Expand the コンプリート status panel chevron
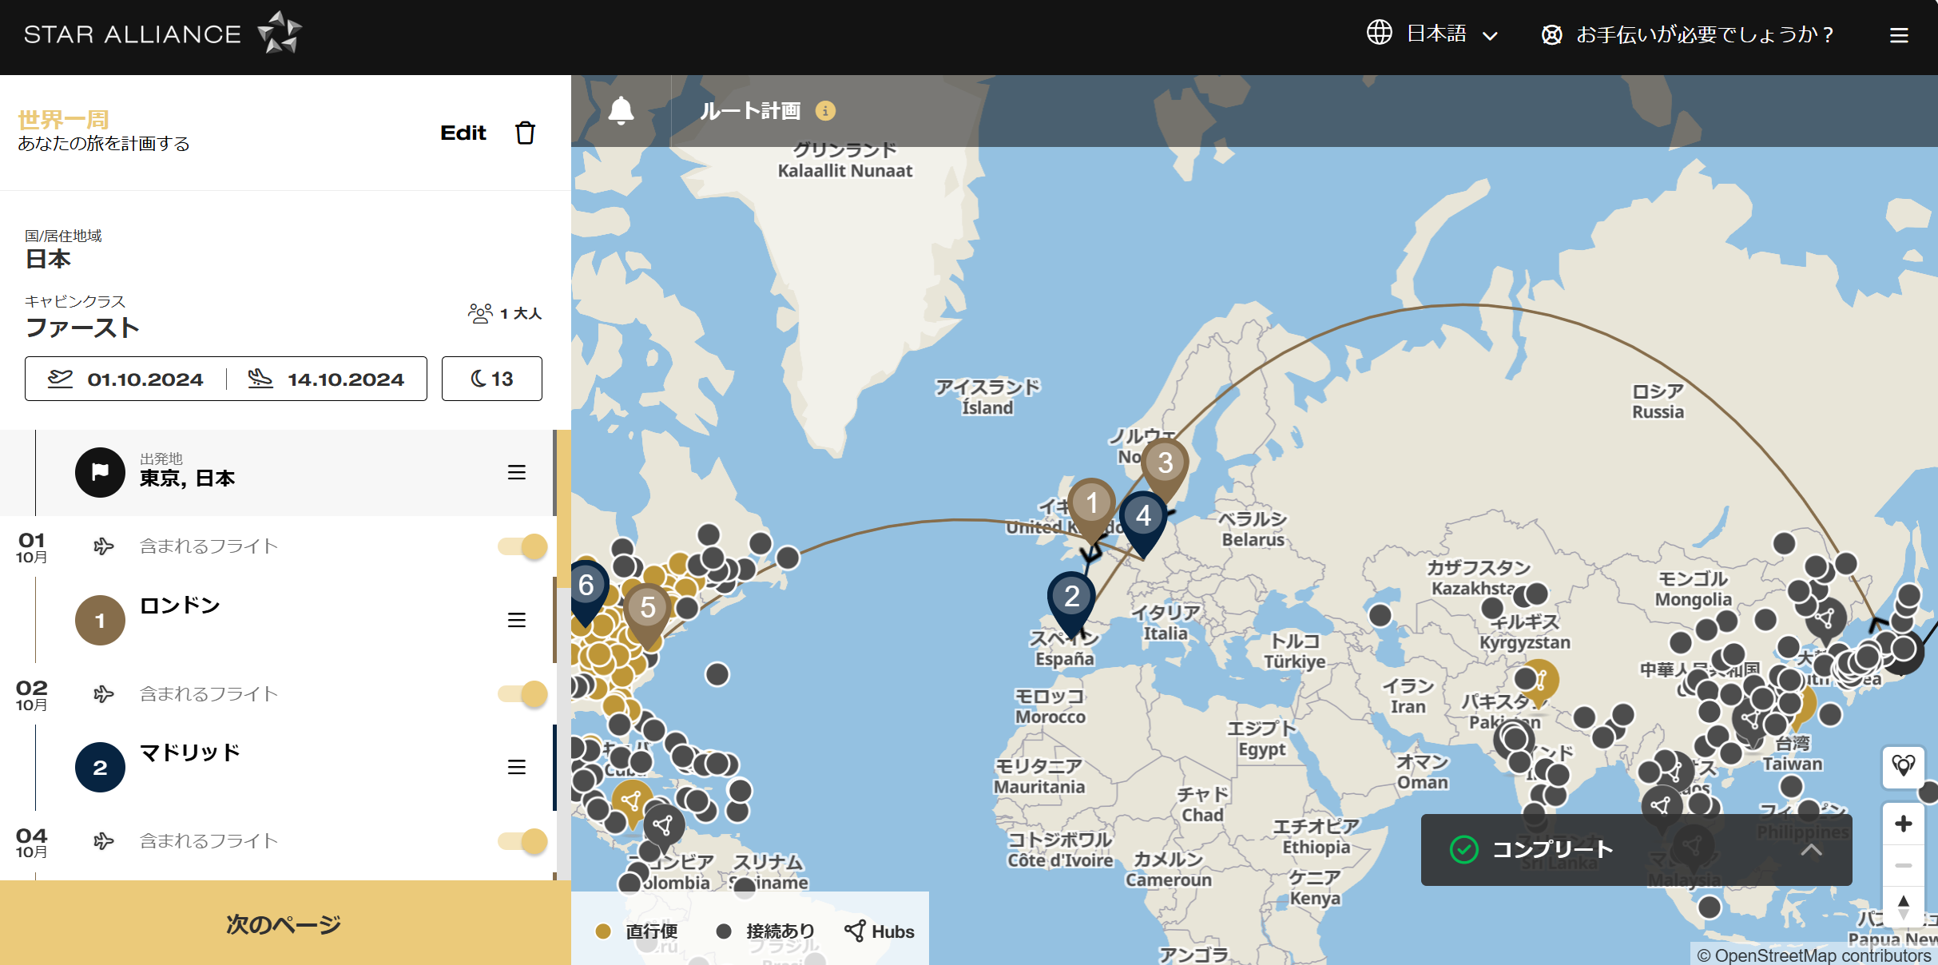1938x965 pixels. click(x=1811, y=850)
